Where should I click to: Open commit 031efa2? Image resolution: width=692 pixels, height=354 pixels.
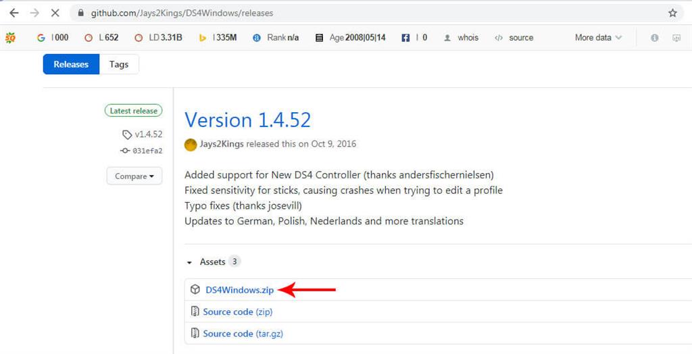pos(147,151)
